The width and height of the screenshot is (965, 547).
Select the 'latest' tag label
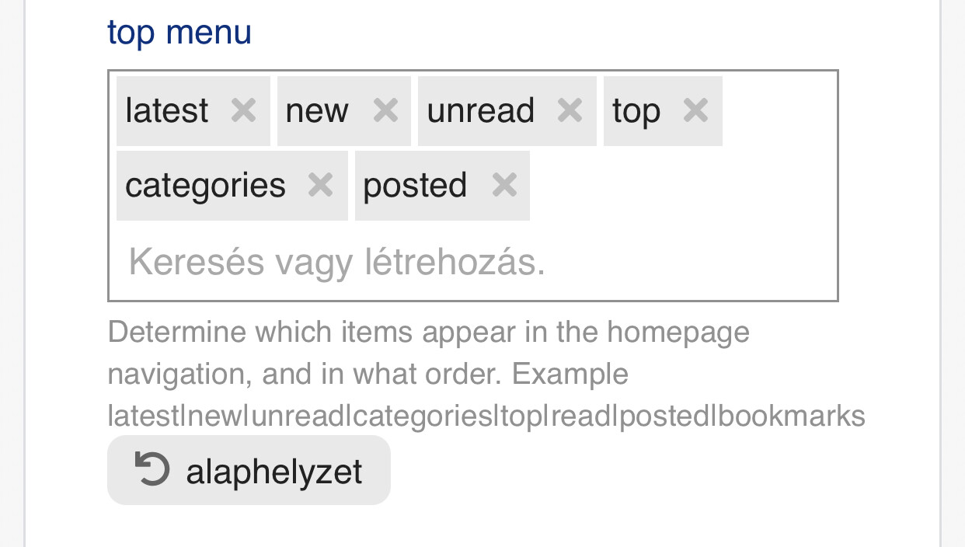166,111
